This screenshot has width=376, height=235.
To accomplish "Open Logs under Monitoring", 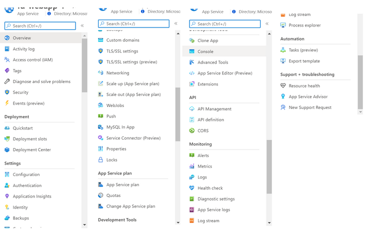I will click(202, 177).
